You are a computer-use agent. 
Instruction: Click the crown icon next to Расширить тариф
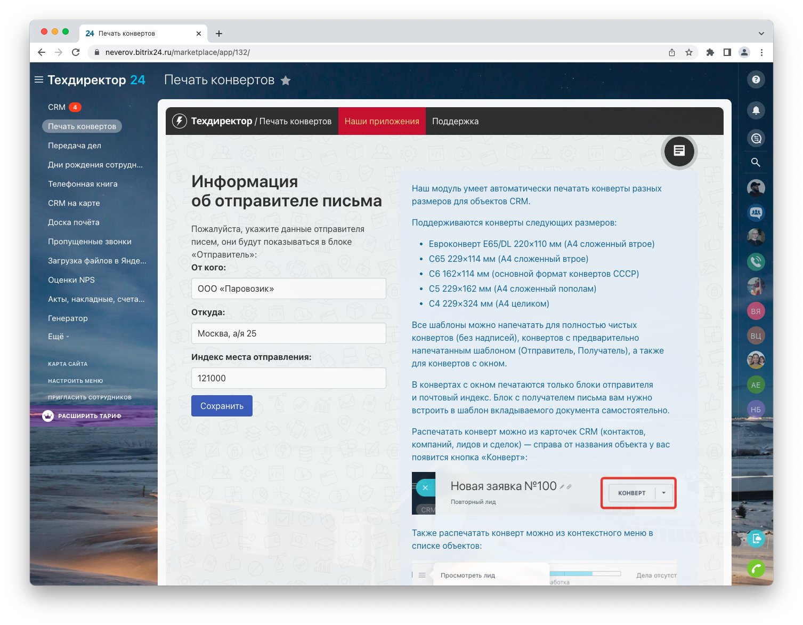pos(48,416)
